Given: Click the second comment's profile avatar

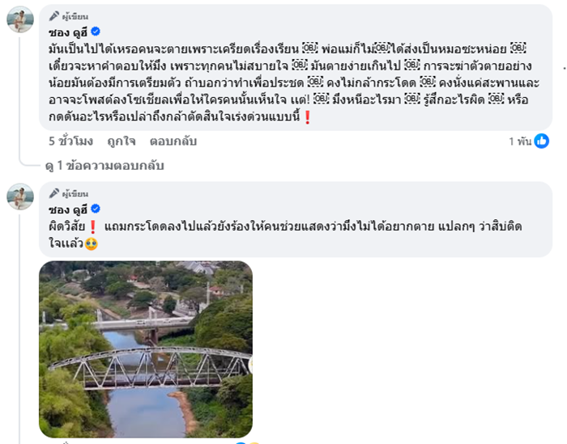Looking at the screenshot, I should 20,197.
